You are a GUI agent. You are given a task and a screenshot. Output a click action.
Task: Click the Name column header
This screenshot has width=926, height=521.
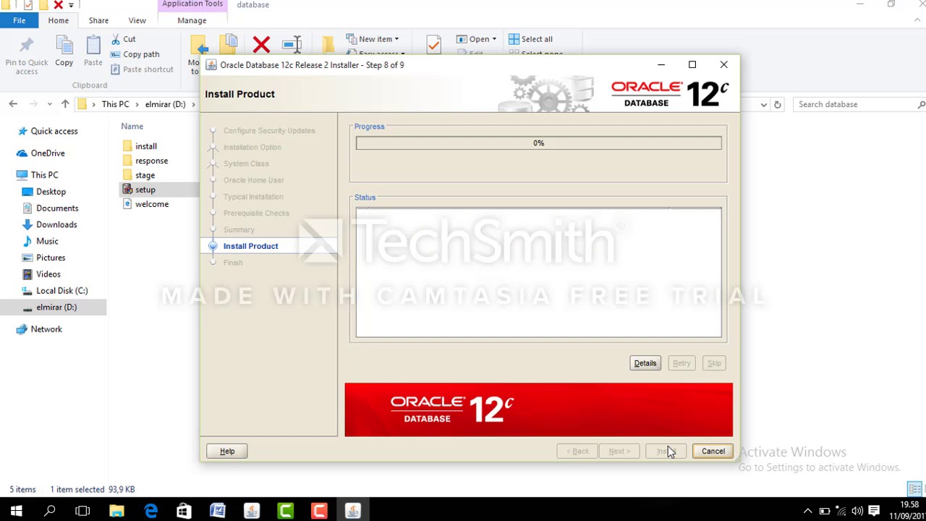coord(132,126)
